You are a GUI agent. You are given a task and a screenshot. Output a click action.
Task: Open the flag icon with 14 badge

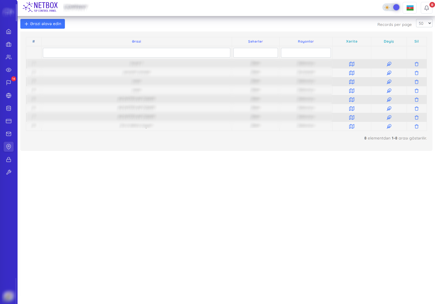point(9,83)
